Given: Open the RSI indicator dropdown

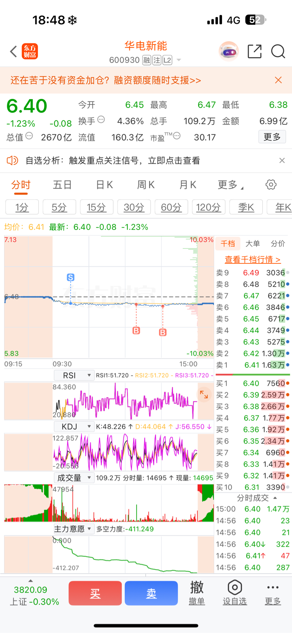Looking at the screenshot, I should pos(74,375).
